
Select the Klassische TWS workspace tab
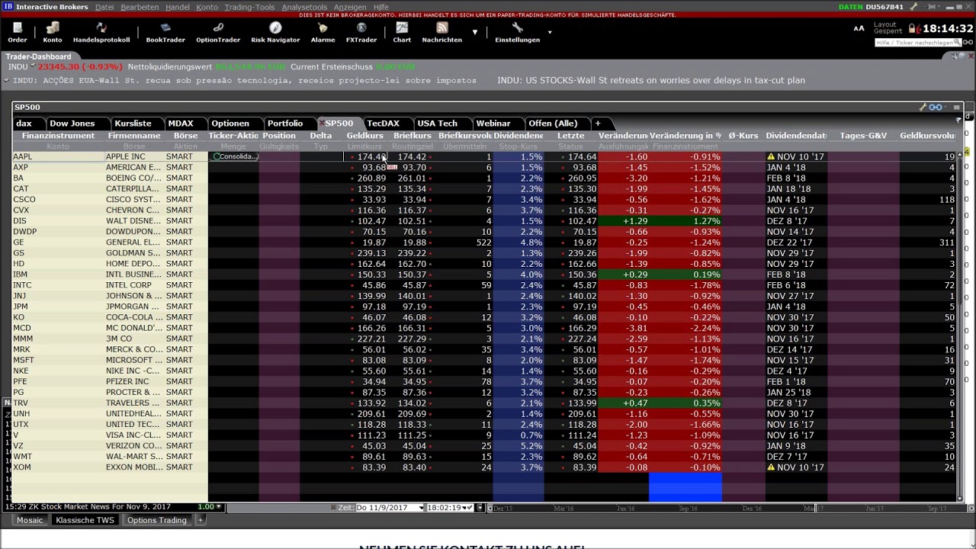point(85,520)
